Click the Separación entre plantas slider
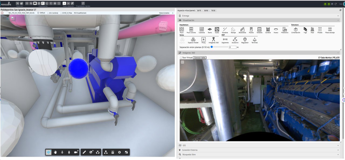The height and width of the screenshot is (160, 345). pyautogui.click(x=219, y=47)
